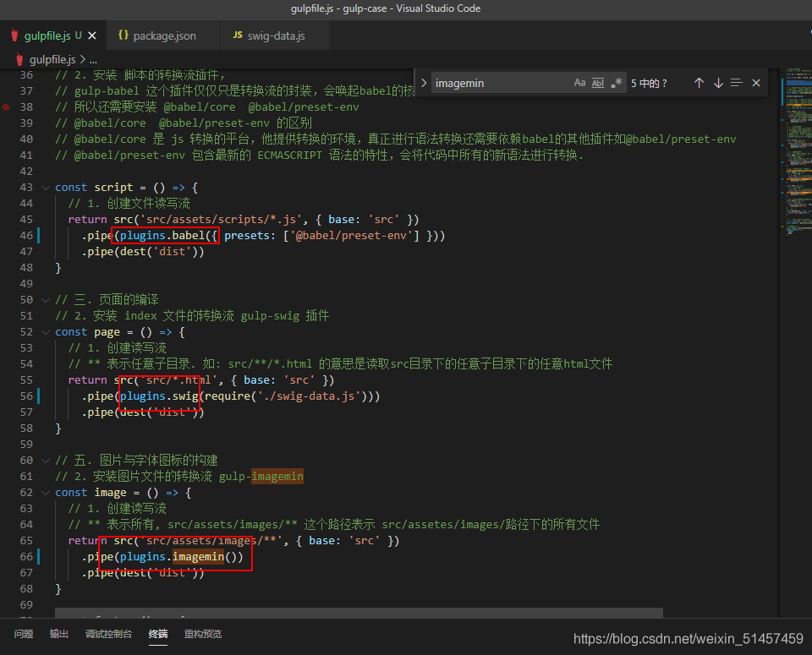Viewport: 812px width, 655px height.
Task: Go to next match arrow
Action: click(x=718, y=83)
